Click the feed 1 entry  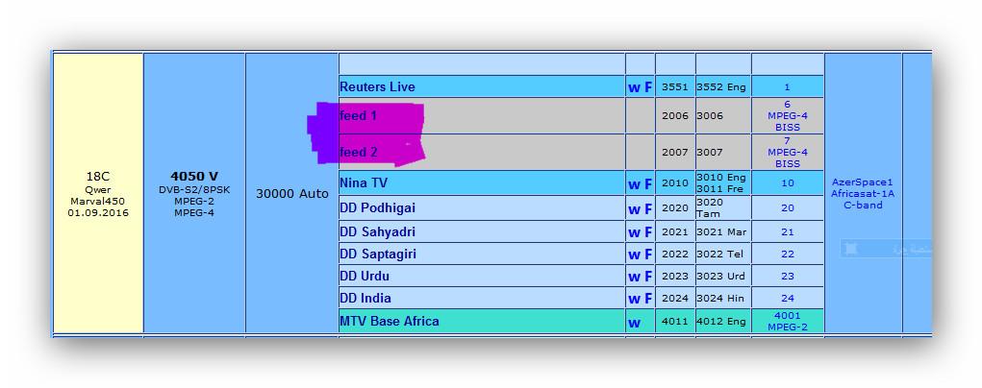[x=359, y=116]
